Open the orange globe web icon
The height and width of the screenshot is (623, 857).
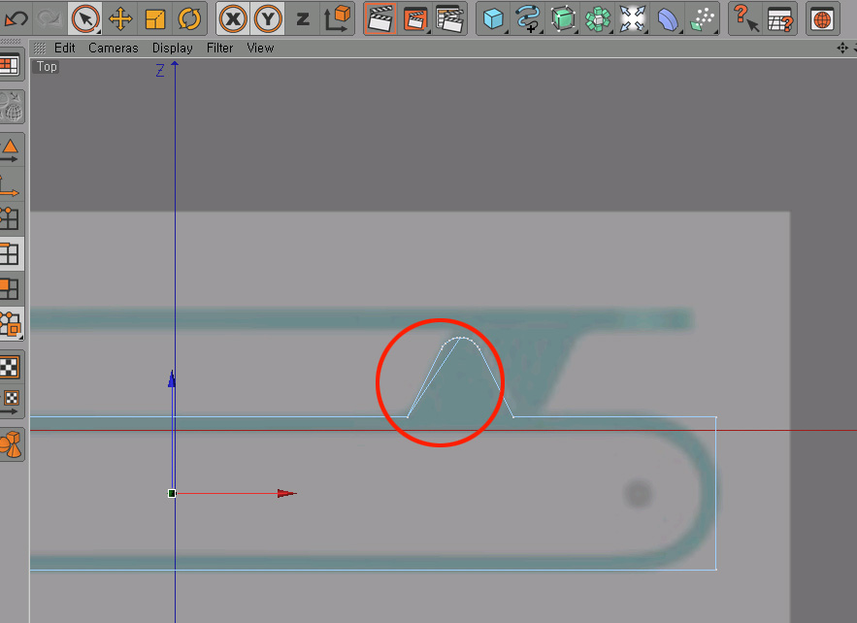coord(822,19)
